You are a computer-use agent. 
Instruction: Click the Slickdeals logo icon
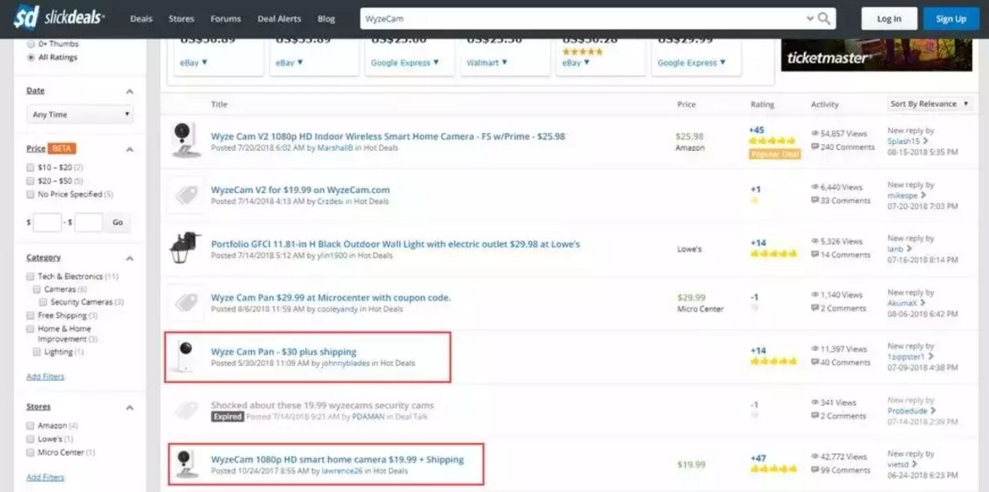[x=27, y=18]
